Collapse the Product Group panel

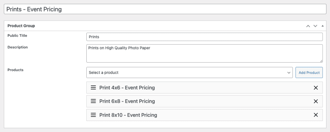click(323, 26)
